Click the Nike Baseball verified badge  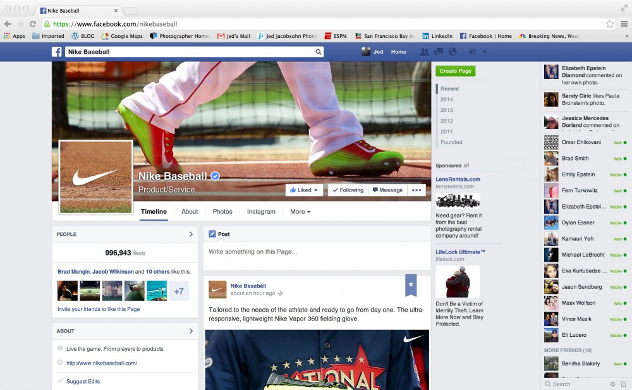(216, 176)
